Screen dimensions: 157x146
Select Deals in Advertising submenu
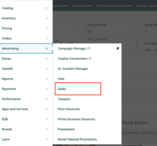62,89
